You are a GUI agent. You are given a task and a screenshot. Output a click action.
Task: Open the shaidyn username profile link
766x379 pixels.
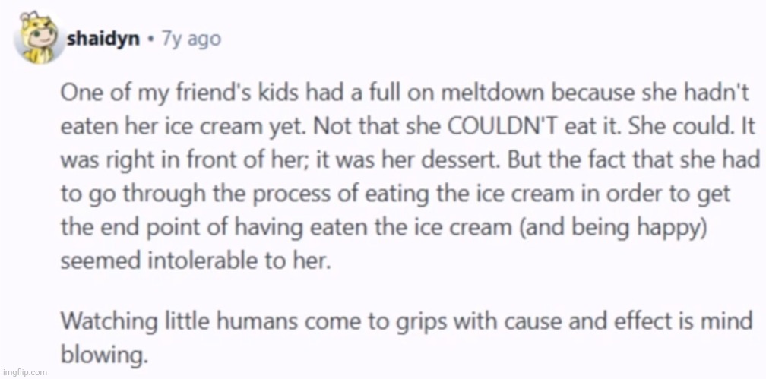click(x=102, y=38)
